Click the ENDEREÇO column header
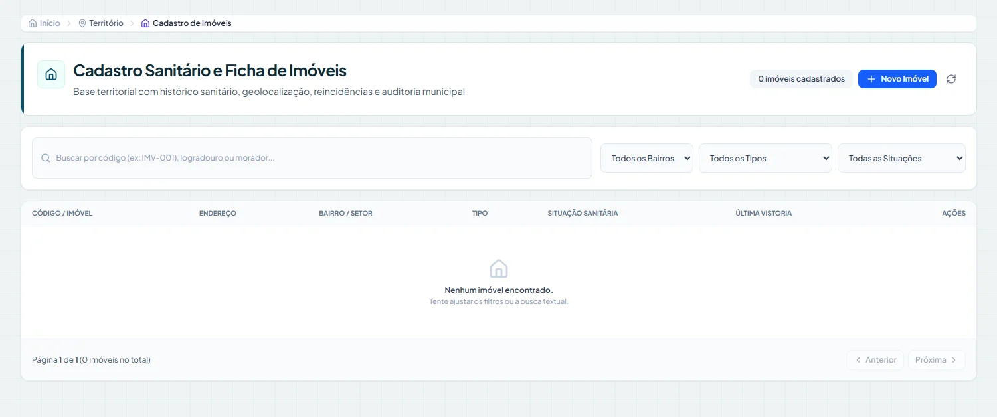 pos(218,214)
